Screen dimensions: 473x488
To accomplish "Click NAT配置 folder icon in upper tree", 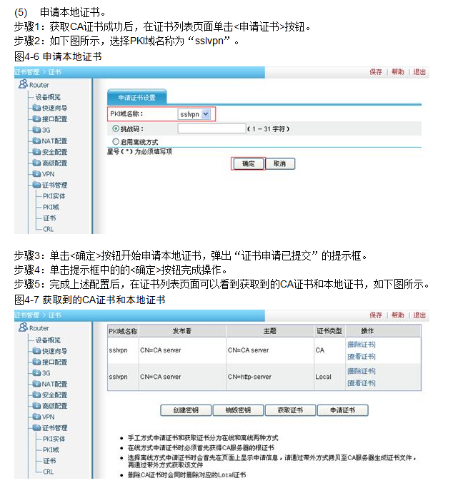I will [x=36, y=141].
